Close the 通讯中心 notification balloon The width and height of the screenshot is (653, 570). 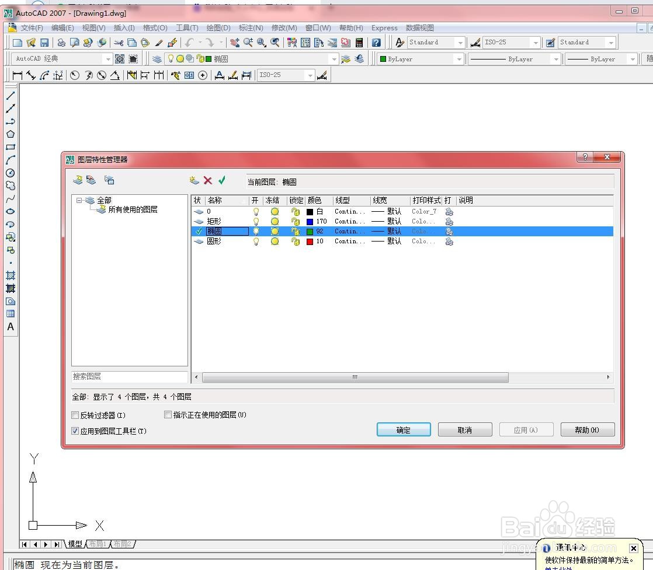click(x=633, y=548)
